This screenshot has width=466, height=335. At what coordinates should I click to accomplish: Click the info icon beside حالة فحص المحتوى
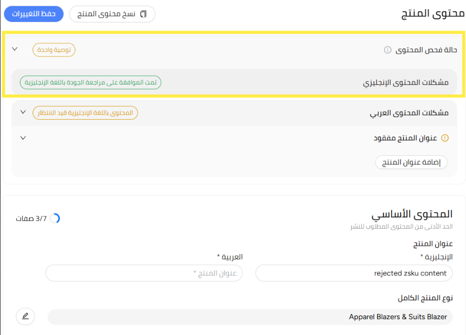(388, 50)
